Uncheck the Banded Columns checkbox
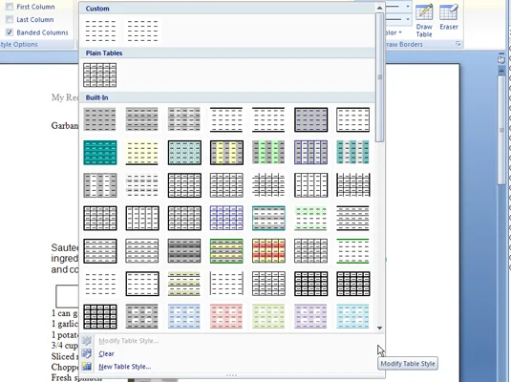This screenshot has width=511, height=382. coord(10,32)
